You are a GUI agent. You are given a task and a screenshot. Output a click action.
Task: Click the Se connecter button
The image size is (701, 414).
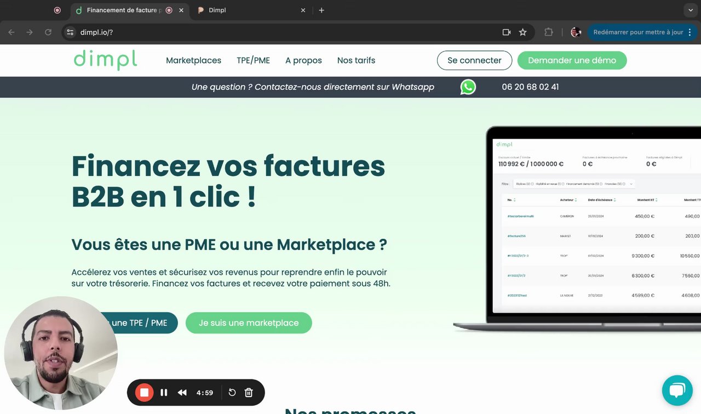point(474,60)
